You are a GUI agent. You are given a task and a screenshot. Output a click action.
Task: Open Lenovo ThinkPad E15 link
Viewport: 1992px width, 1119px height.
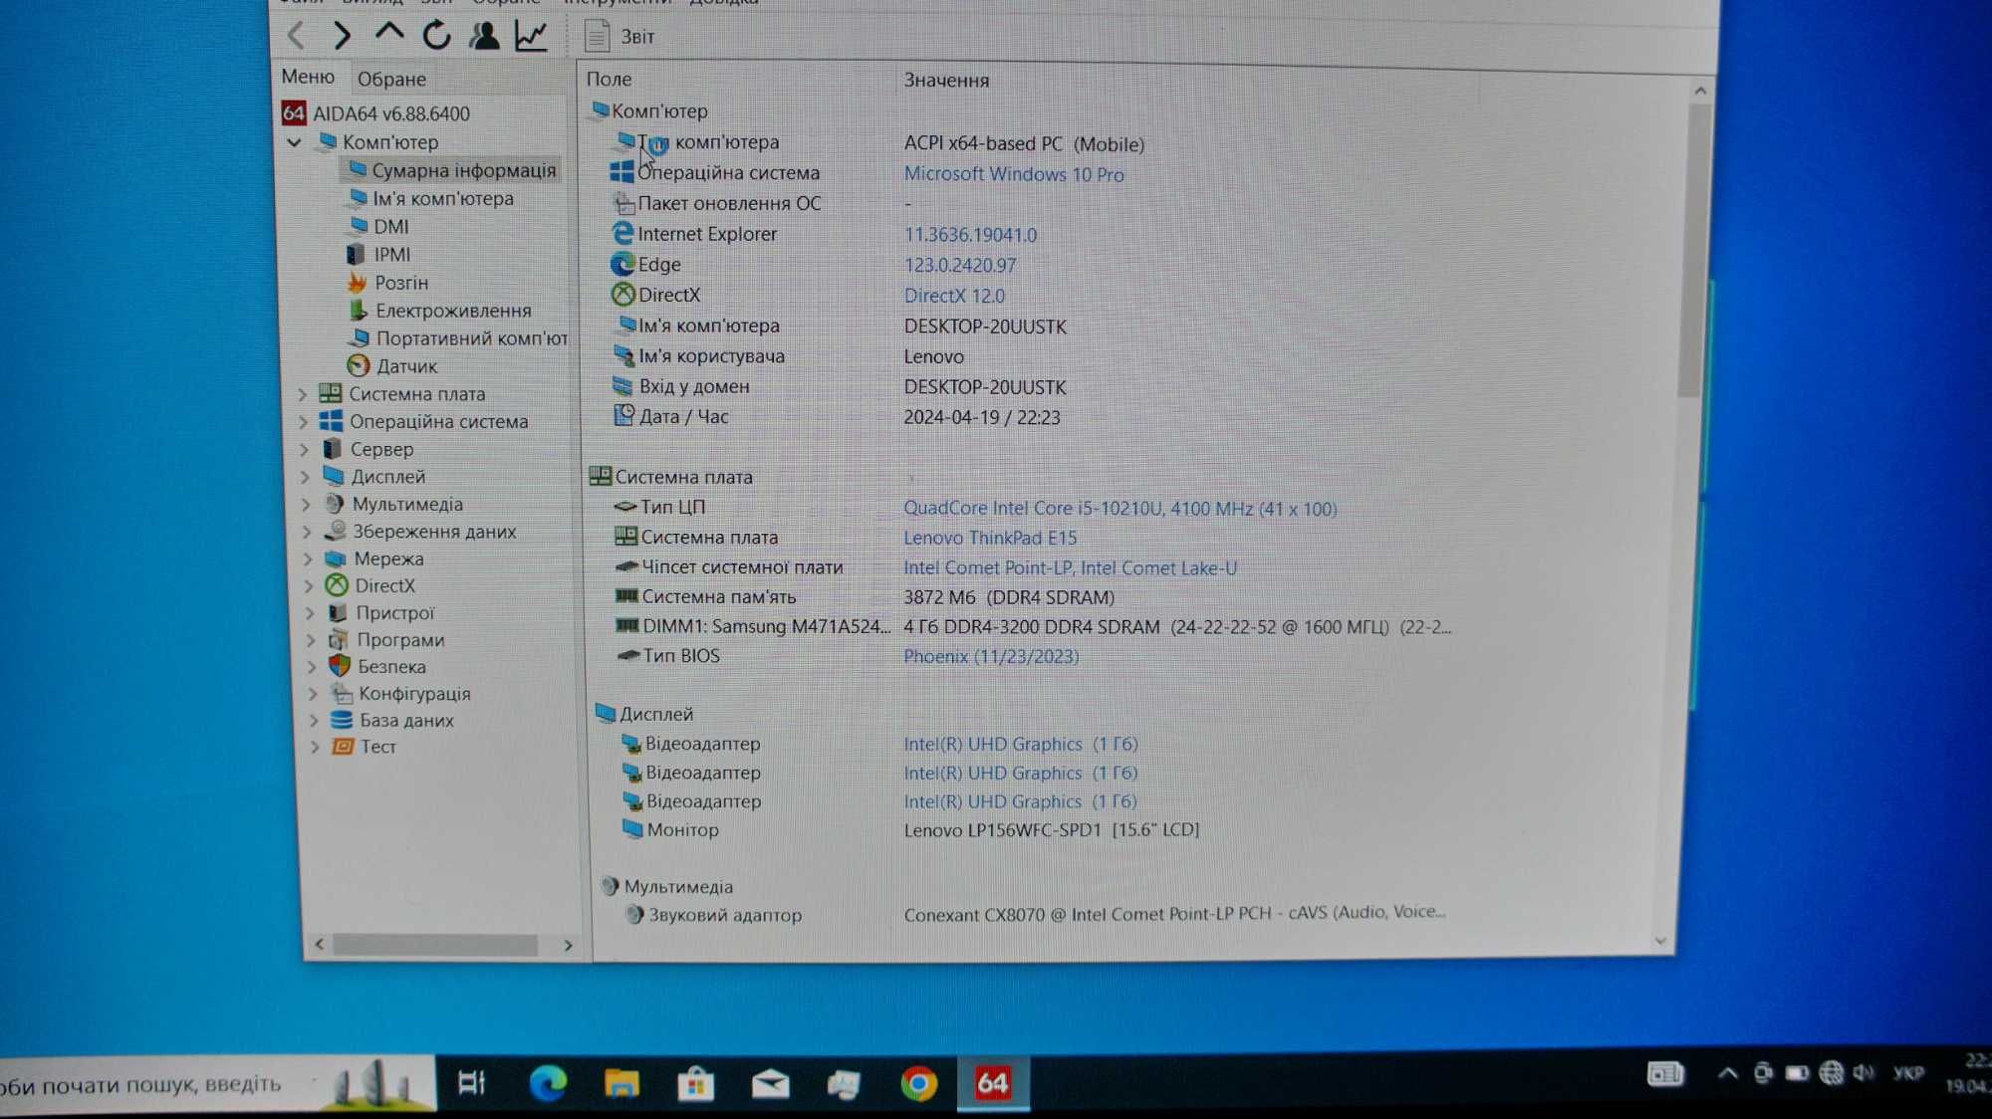pyautogui.click(x=990, y=538)
